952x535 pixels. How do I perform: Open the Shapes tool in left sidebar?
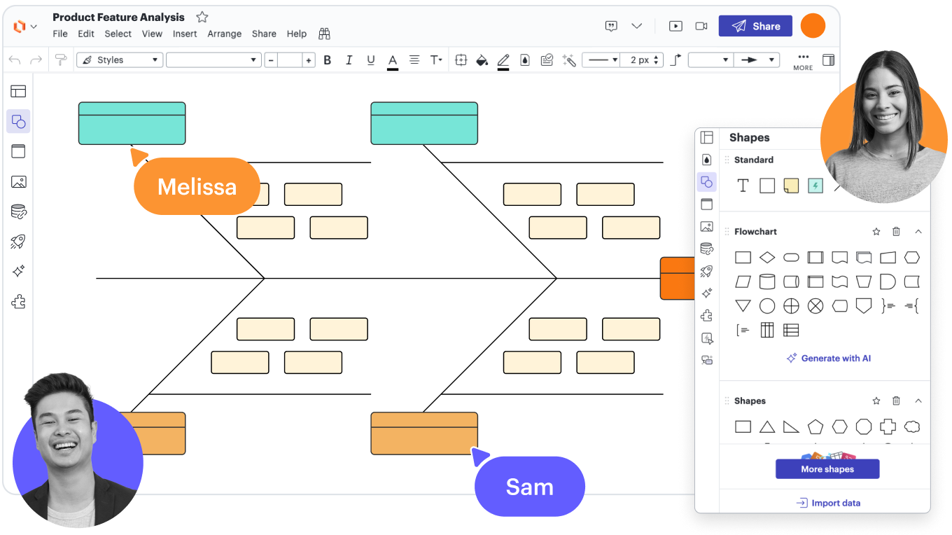coord(19,122)
